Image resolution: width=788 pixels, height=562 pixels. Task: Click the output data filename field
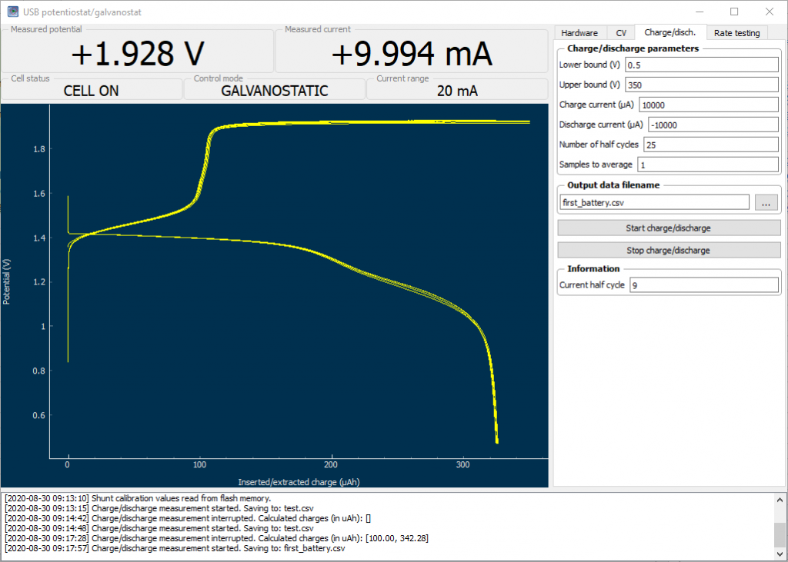(x=654, y=202)
